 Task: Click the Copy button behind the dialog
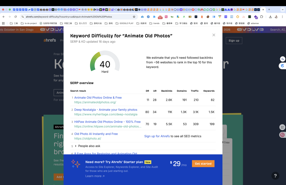point(226,142)
